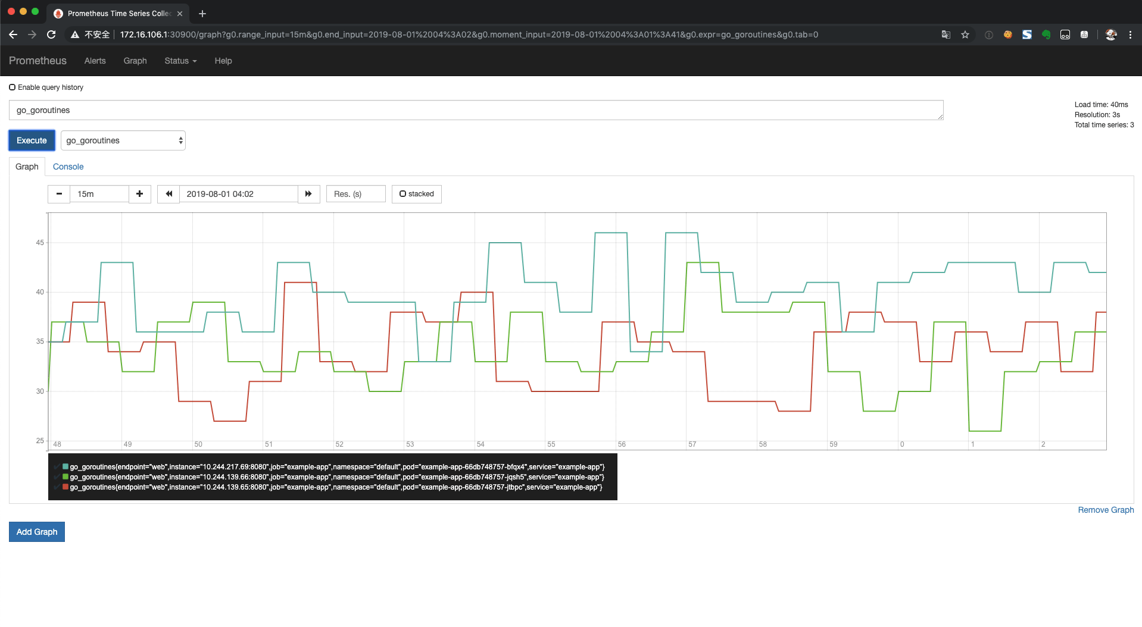
Task: Click the 15m range input field
Action: tap(99, 194)
